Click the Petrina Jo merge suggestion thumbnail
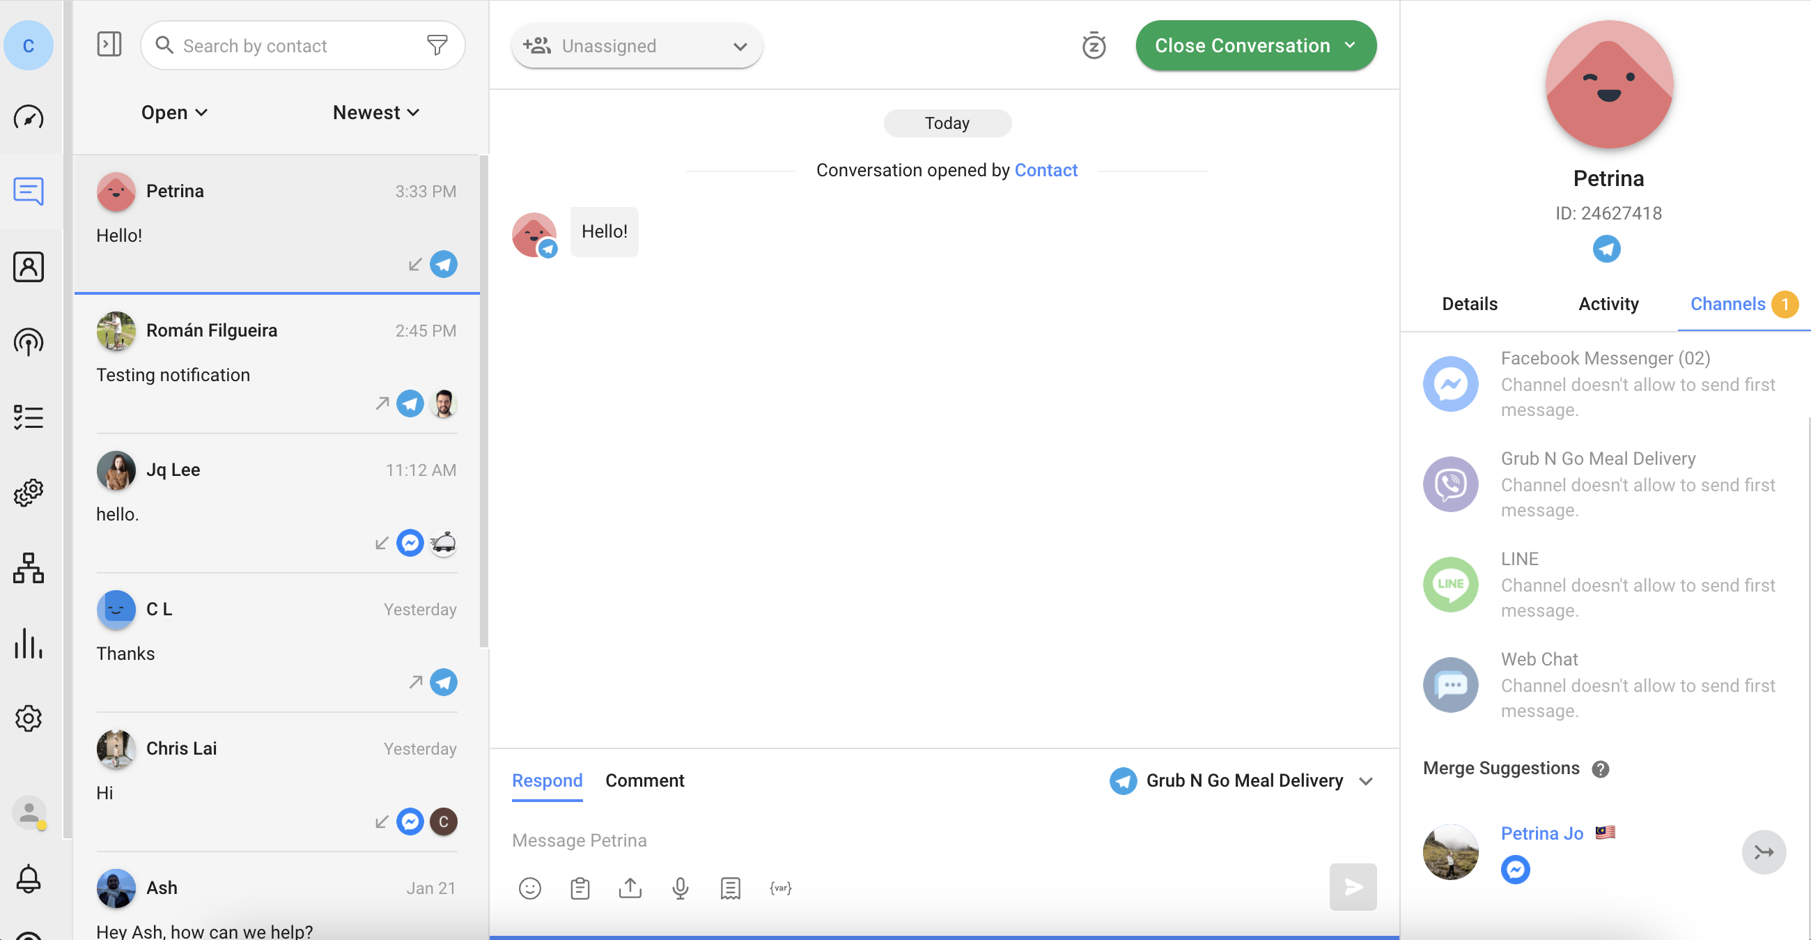Viewport: 1811px width, 940px height. (x=1450, y=852)
